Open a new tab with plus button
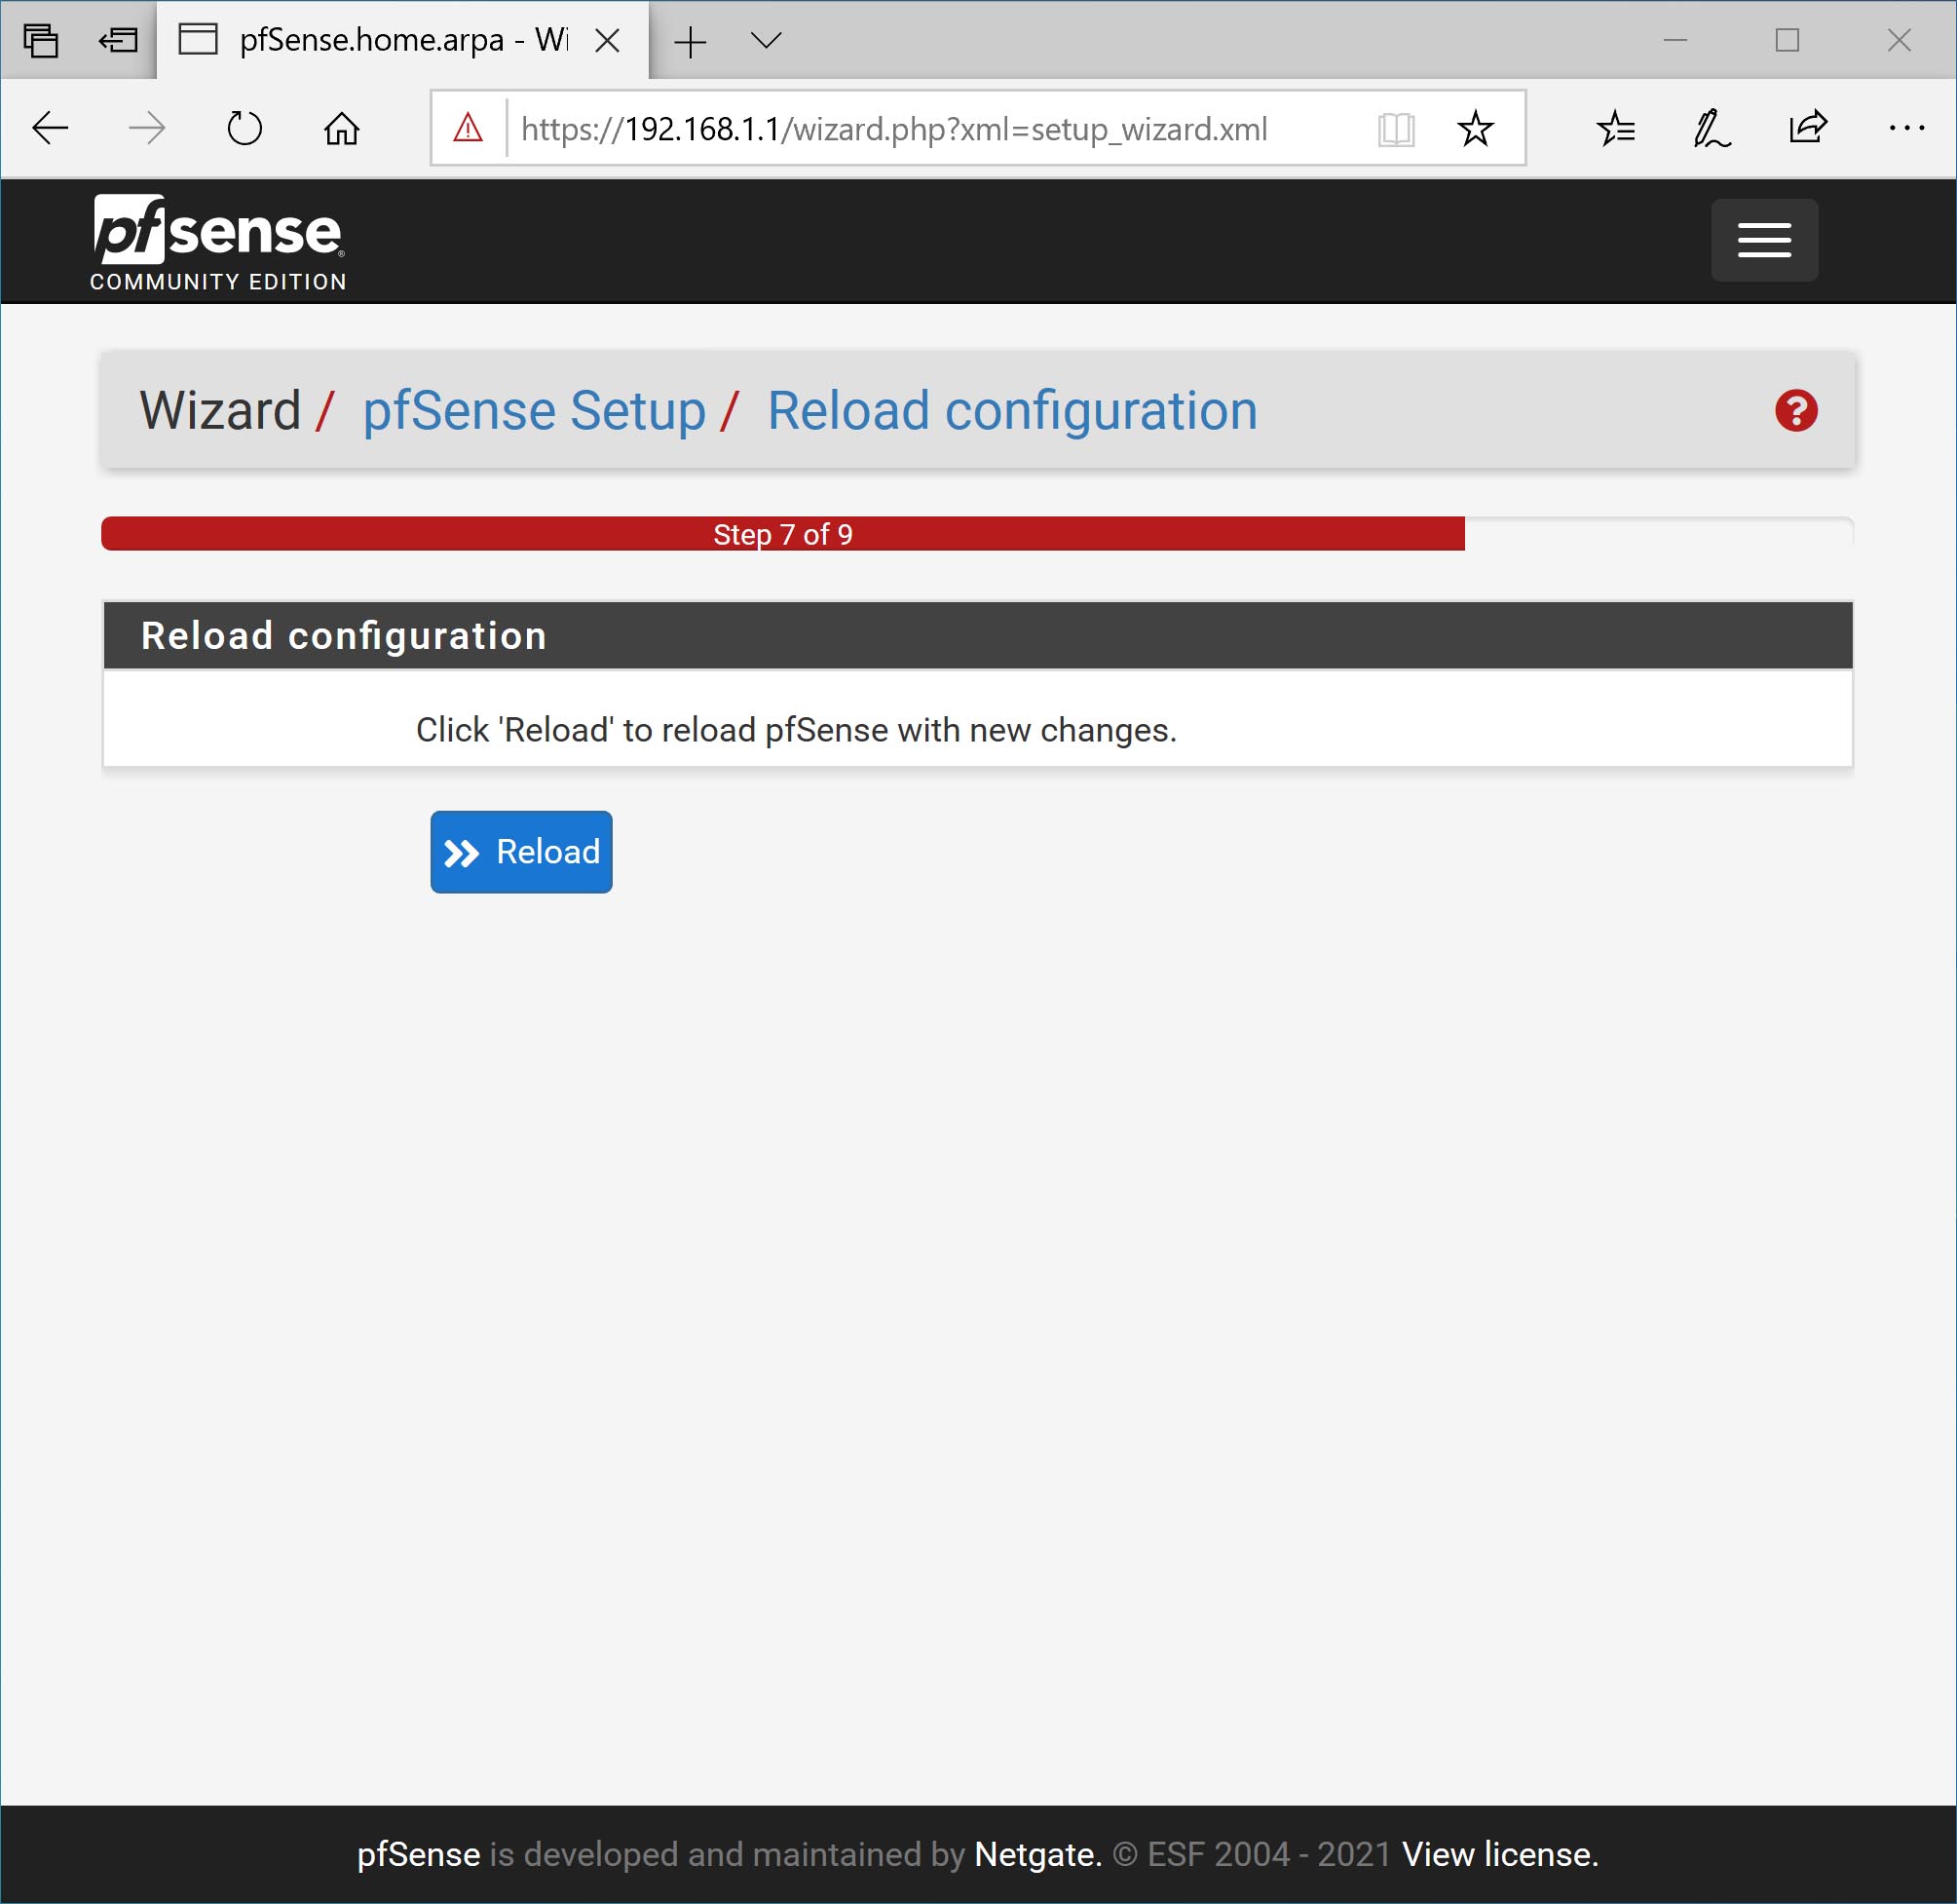 tap(690, 41)
